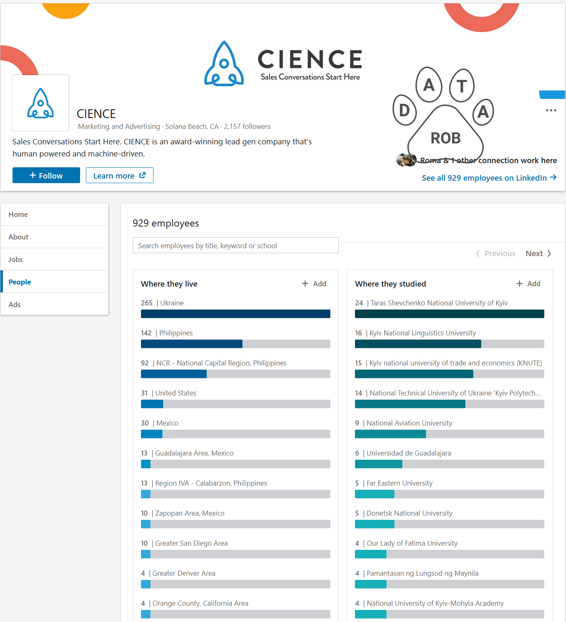Open the About section
Image resolution: width=566 pixels, height=622 pixels.
click(x=18, y=237)
